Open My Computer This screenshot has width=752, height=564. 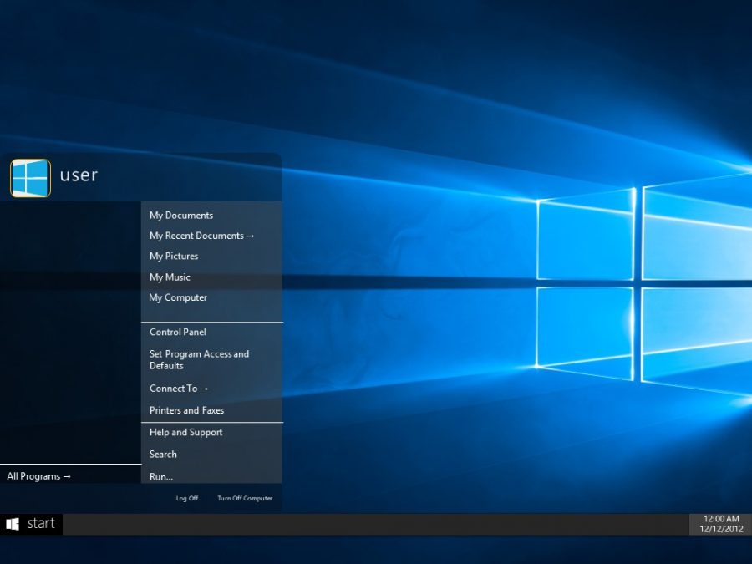pyautogui.click(x=178, y=297)
